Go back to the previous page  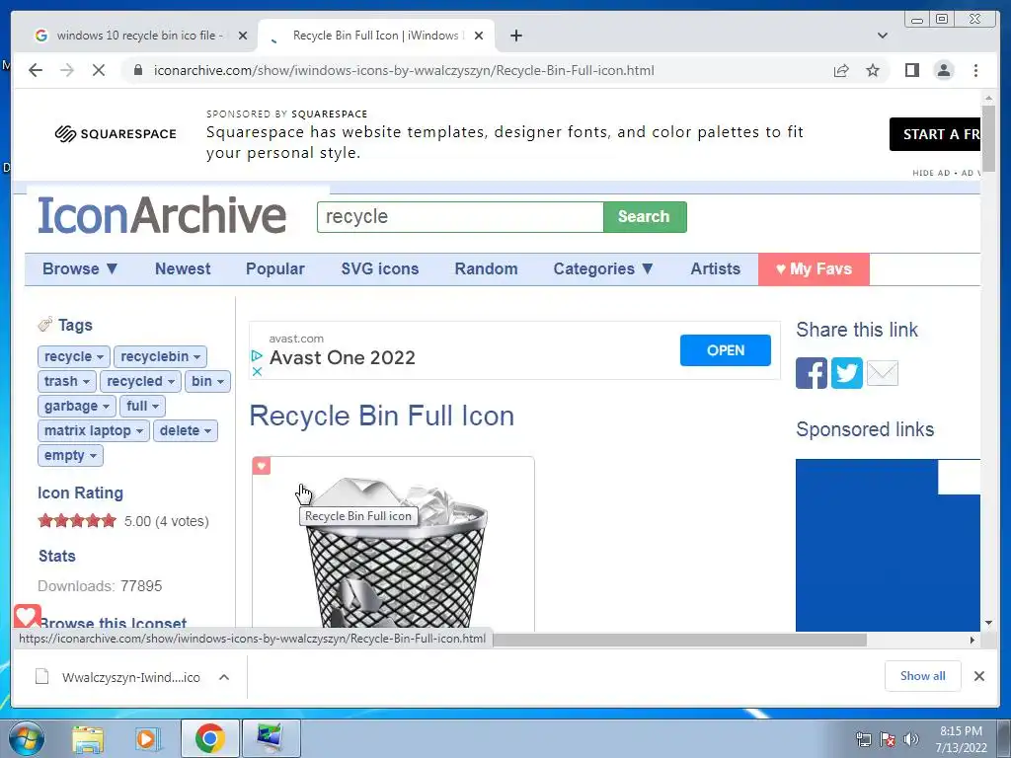click(x=36, y=70)
